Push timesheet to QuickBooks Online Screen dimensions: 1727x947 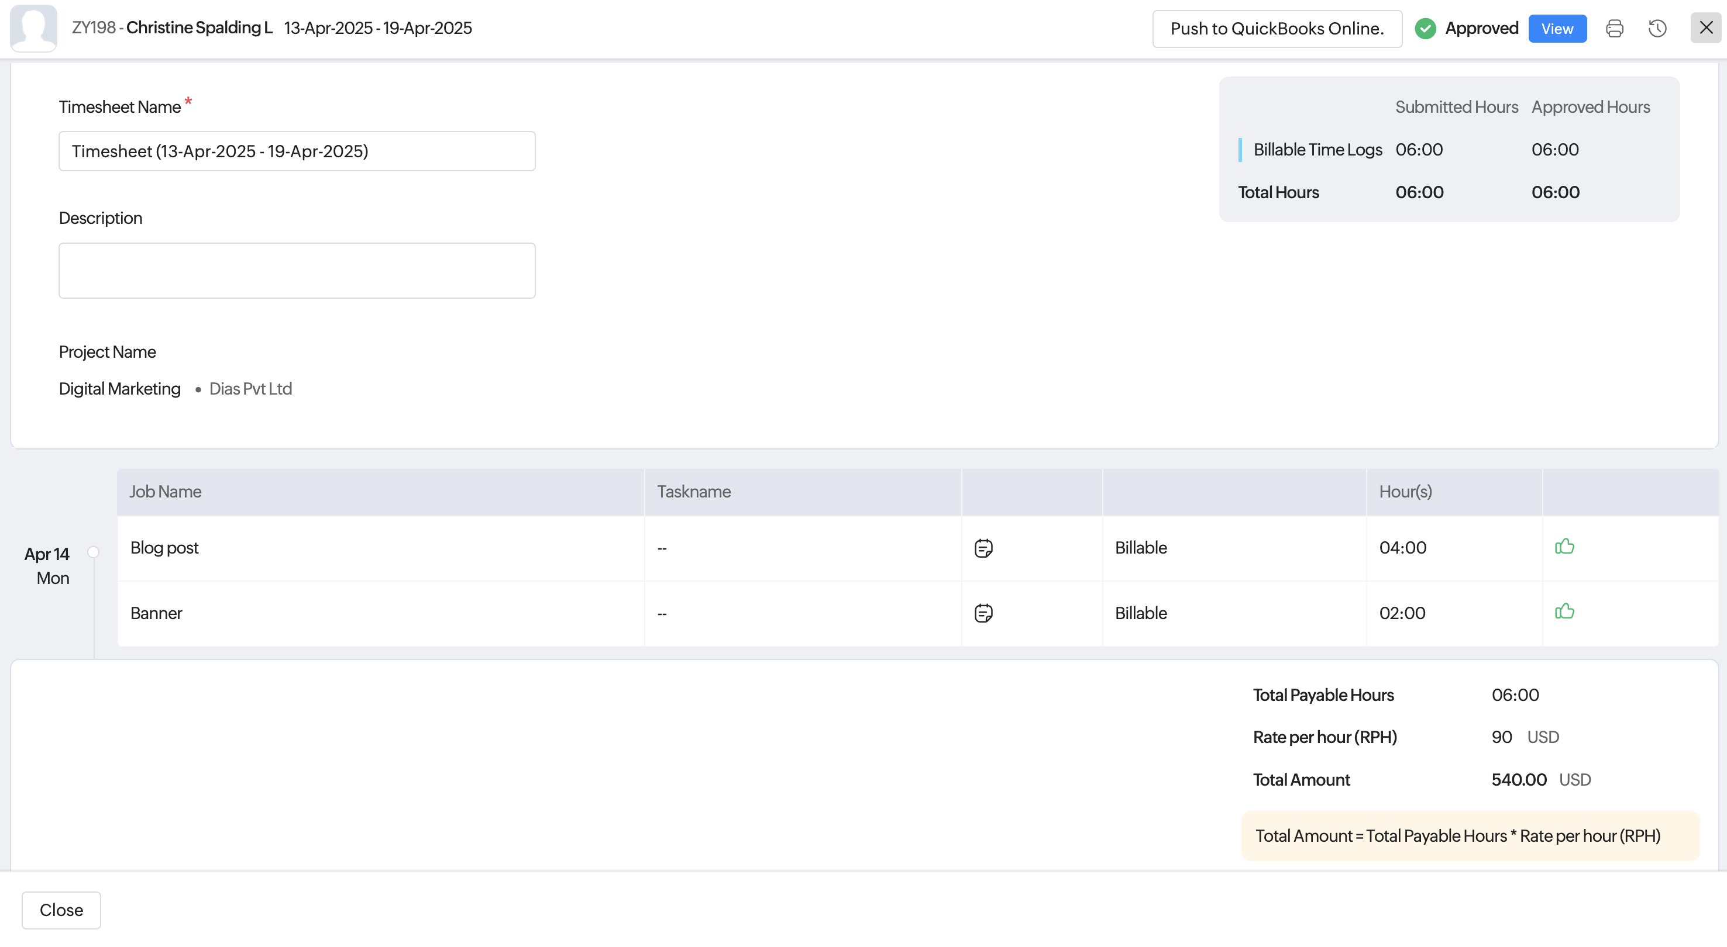coord(1277,29)
